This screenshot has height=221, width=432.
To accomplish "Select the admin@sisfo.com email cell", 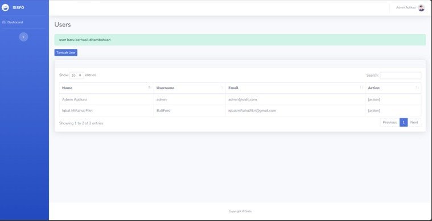I will tap(295, 99).
